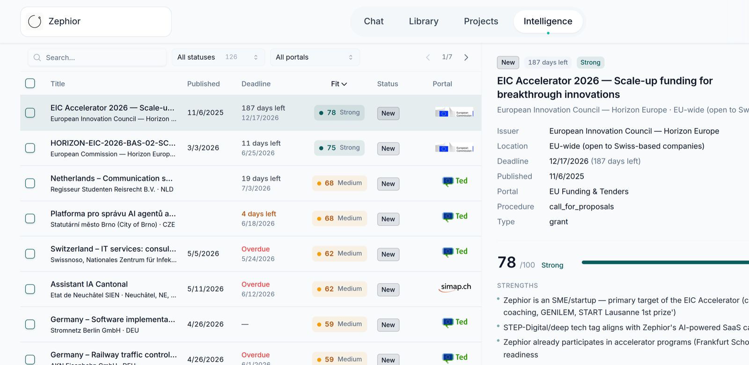
Task: Check the Germany Software implementation row checkbox
Action: point(30,324)
